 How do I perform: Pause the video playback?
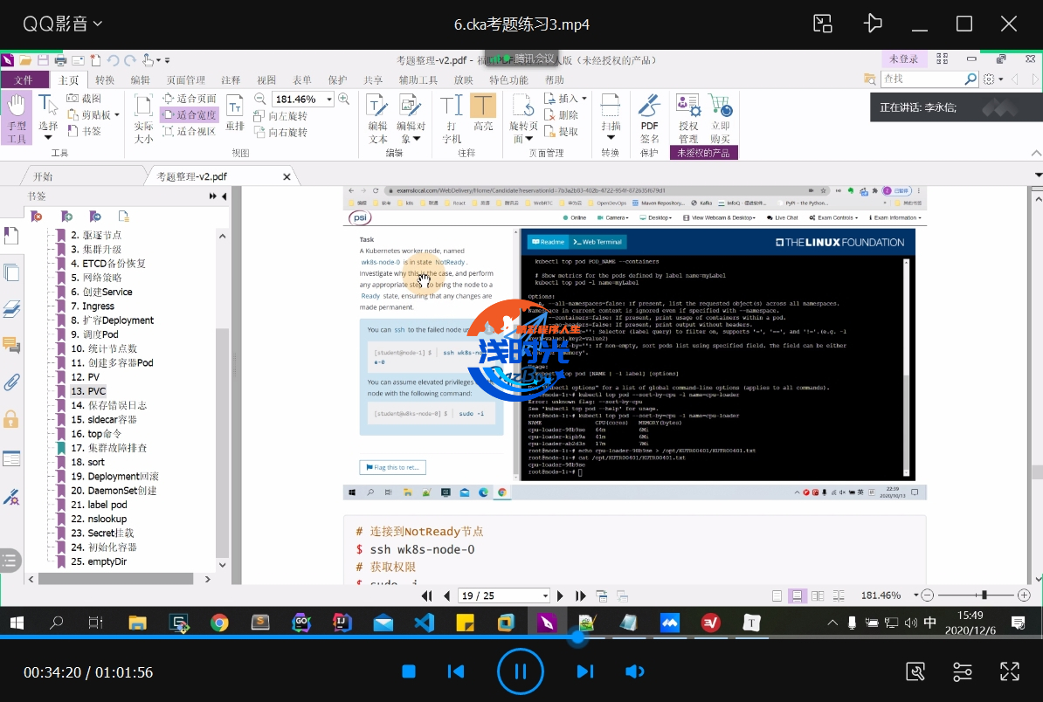coord(520,671)
